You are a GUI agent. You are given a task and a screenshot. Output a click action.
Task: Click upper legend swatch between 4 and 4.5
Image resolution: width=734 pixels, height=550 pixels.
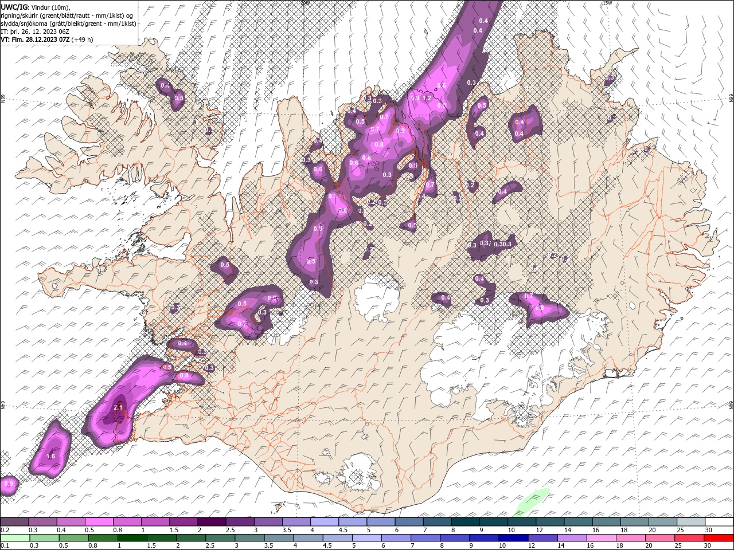pos(325,522)
